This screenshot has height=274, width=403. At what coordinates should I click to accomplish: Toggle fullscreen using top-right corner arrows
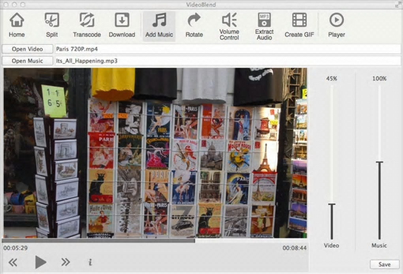(x=398, y=5)
